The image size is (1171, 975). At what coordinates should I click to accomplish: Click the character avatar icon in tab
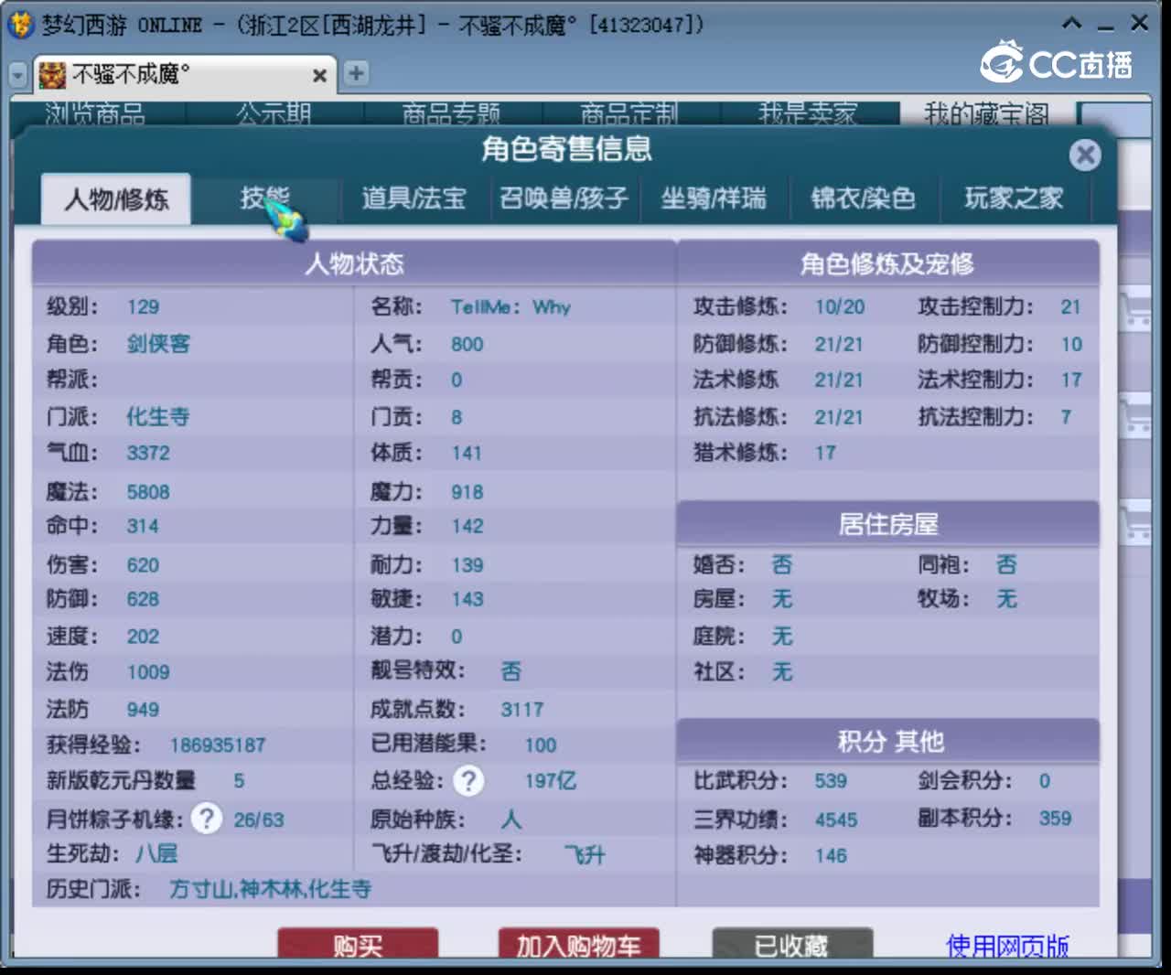point(52,75)
